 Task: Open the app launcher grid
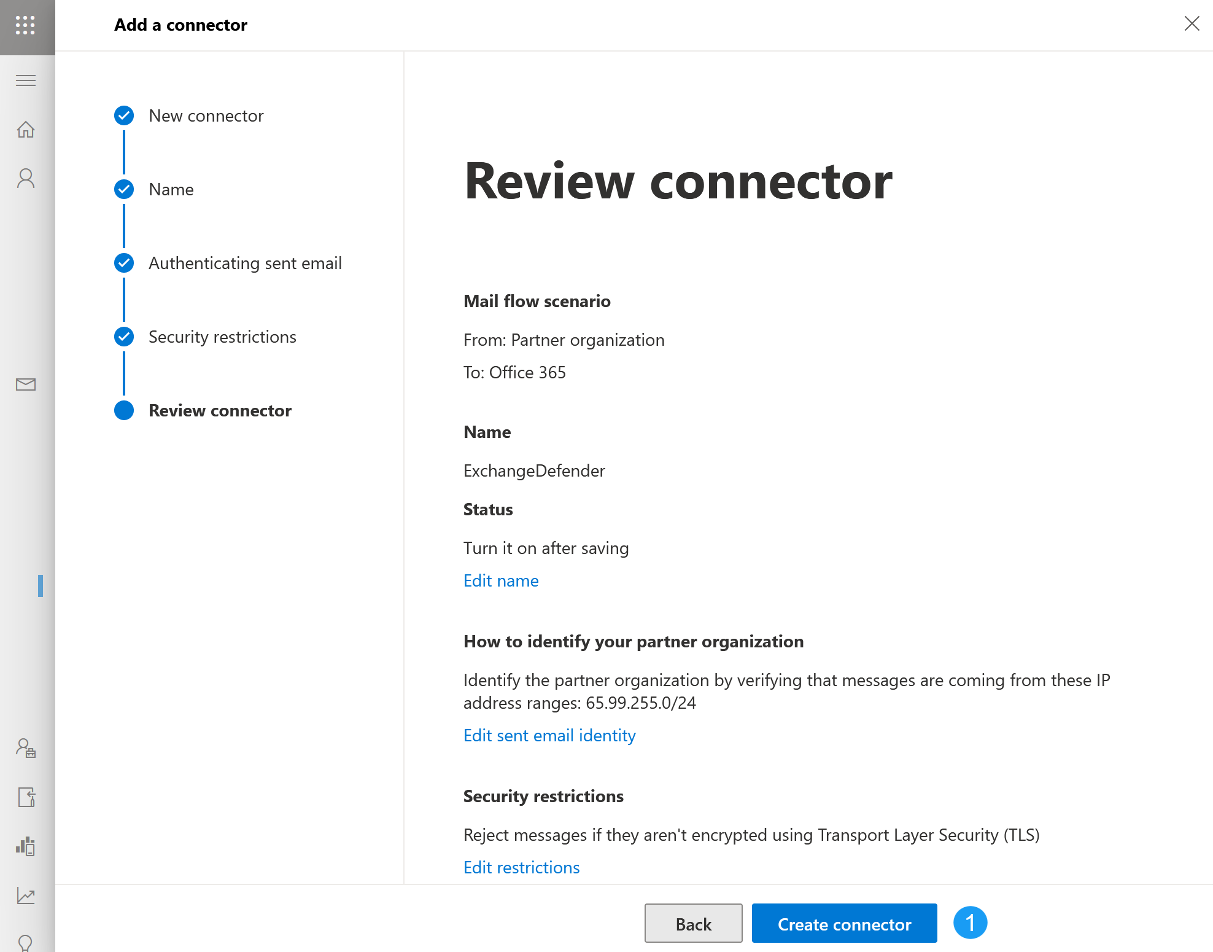coord(26,26)
